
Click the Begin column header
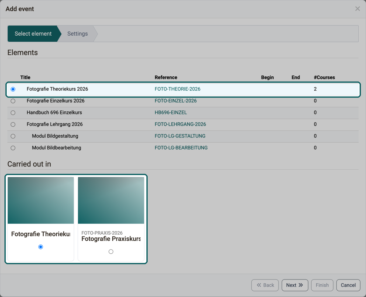coord(267,77)
